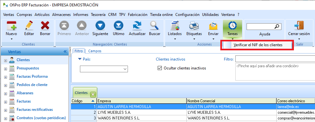Click the Buscar magnifier icon

click(x=155, y=25)
